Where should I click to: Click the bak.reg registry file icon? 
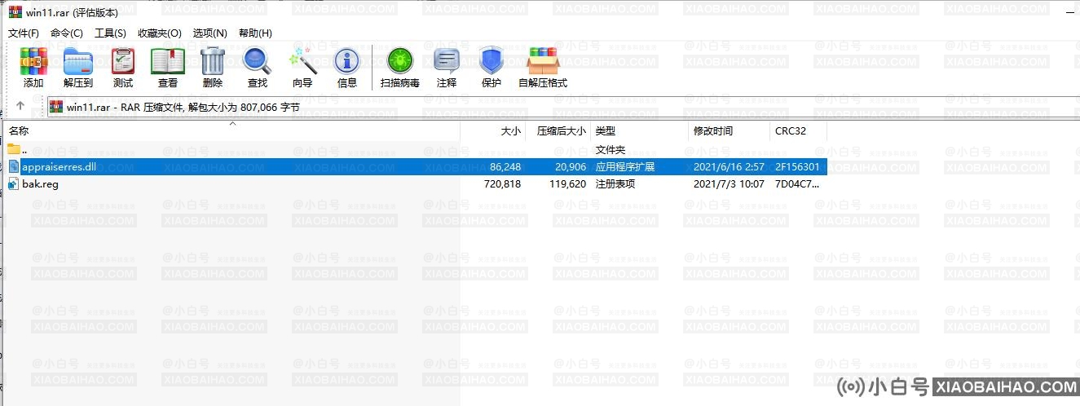coord(13,183)
